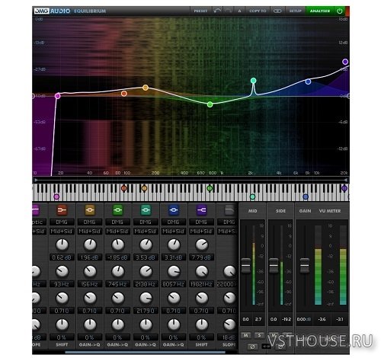Screen dimensions: 381x358
Task: Open DMG type dropdown of 745 Hz band
Action: point(117,222)
